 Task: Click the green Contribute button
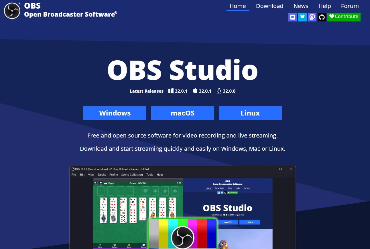click(344, 17)
